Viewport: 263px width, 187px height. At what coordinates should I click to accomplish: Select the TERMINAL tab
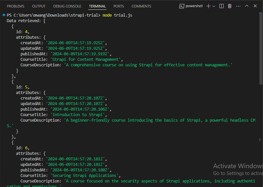click(x=97, y=6)
